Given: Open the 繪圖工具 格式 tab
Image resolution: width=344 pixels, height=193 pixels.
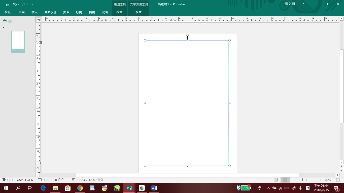Looking at the screenshot, I should [x=119, y=12].
